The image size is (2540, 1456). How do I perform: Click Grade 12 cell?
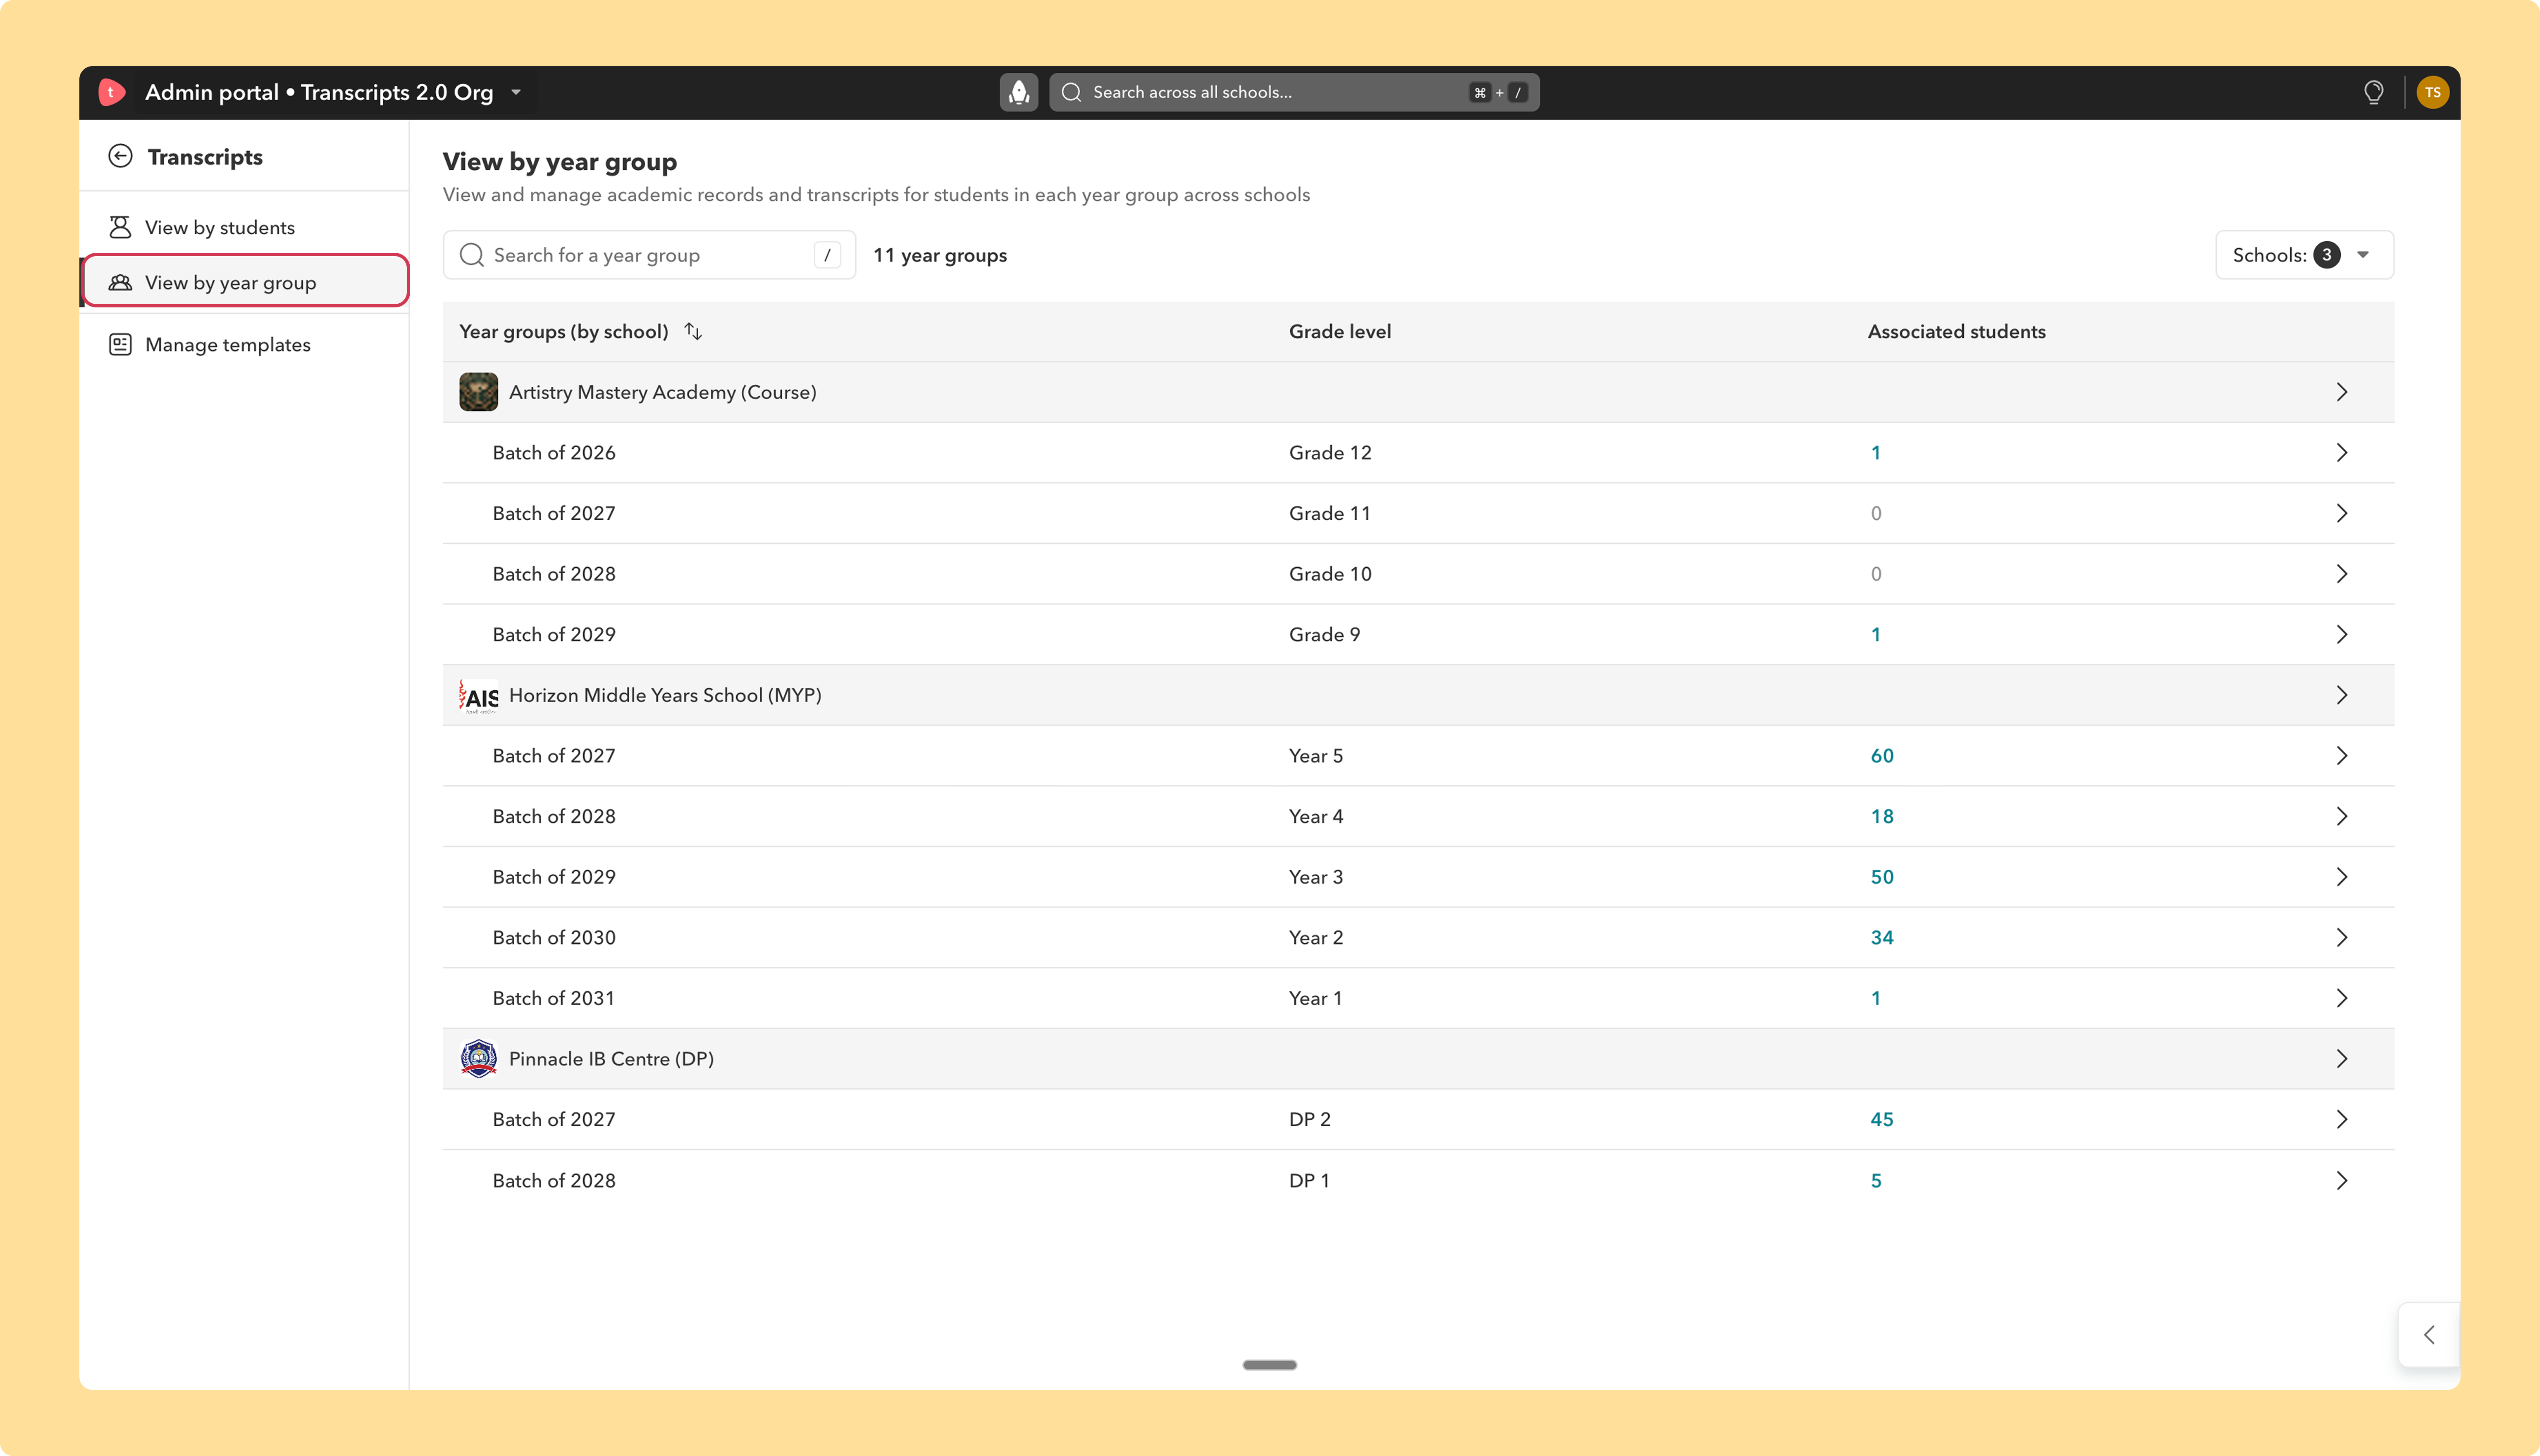pos(1330,453)
